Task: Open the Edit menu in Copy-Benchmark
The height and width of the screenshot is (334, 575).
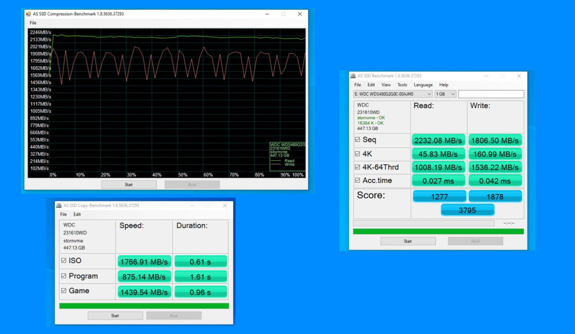Action: pos(77,214)
